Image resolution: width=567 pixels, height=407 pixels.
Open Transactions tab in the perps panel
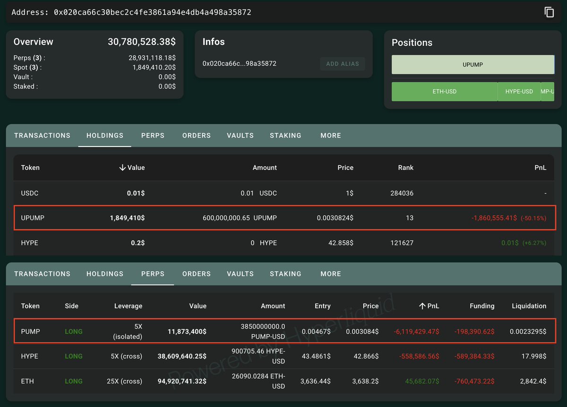(42, 274)
